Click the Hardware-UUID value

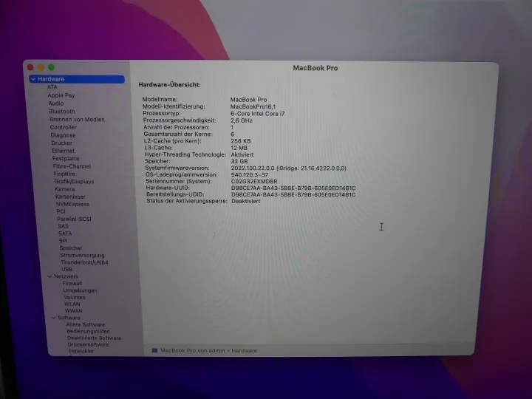click(x=293, y=188)
